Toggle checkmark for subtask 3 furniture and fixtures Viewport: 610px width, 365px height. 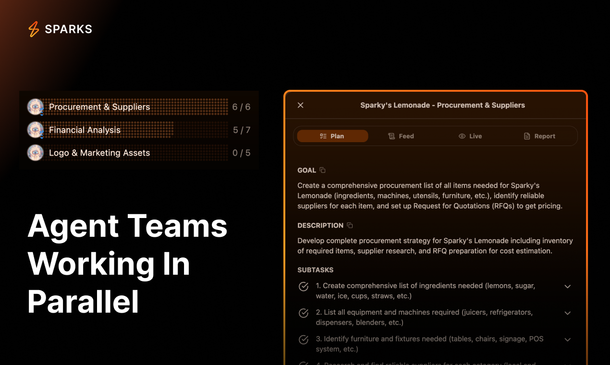click(x=304, y=340)
